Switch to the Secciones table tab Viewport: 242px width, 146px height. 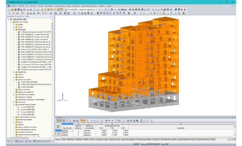click(x=156, y=139)
